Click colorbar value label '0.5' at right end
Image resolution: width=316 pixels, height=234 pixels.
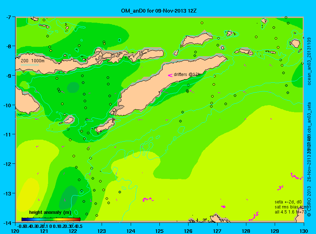pos(79,226)
